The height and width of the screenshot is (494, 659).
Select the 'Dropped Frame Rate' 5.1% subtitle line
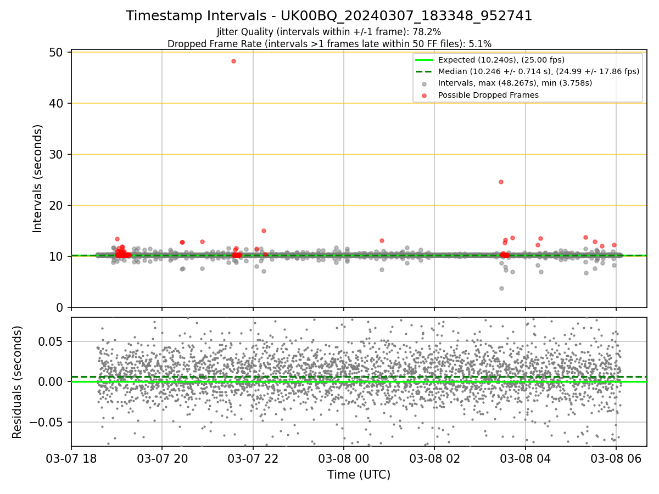[329, 43]
